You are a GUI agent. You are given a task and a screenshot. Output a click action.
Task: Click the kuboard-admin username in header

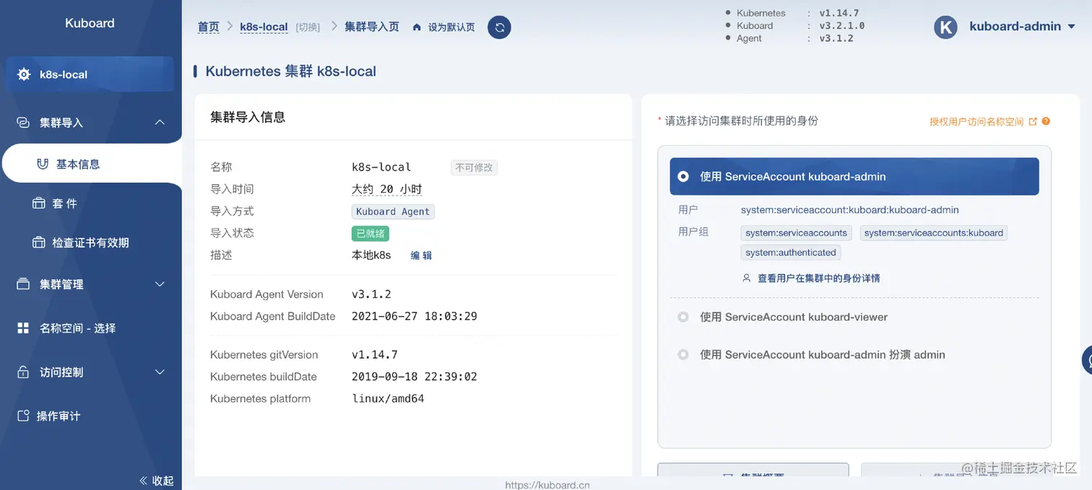point(1015,27)
